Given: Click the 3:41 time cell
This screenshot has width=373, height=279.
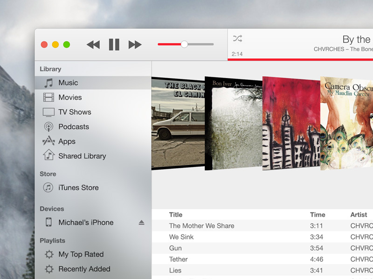Looking at the screenshot, I should click(x=317, y=271).
